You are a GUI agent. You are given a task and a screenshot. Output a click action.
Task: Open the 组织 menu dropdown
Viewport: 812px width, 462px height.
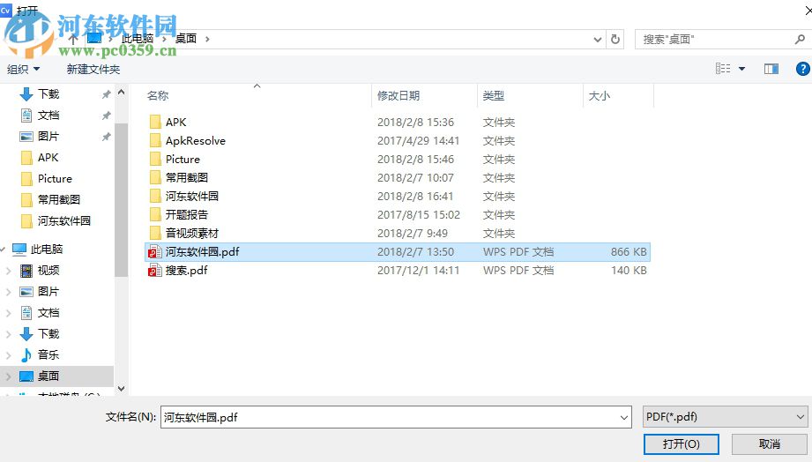[23, 69]
